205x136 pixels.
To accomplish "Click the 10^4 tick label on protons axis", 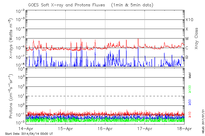I will [21, 69].
